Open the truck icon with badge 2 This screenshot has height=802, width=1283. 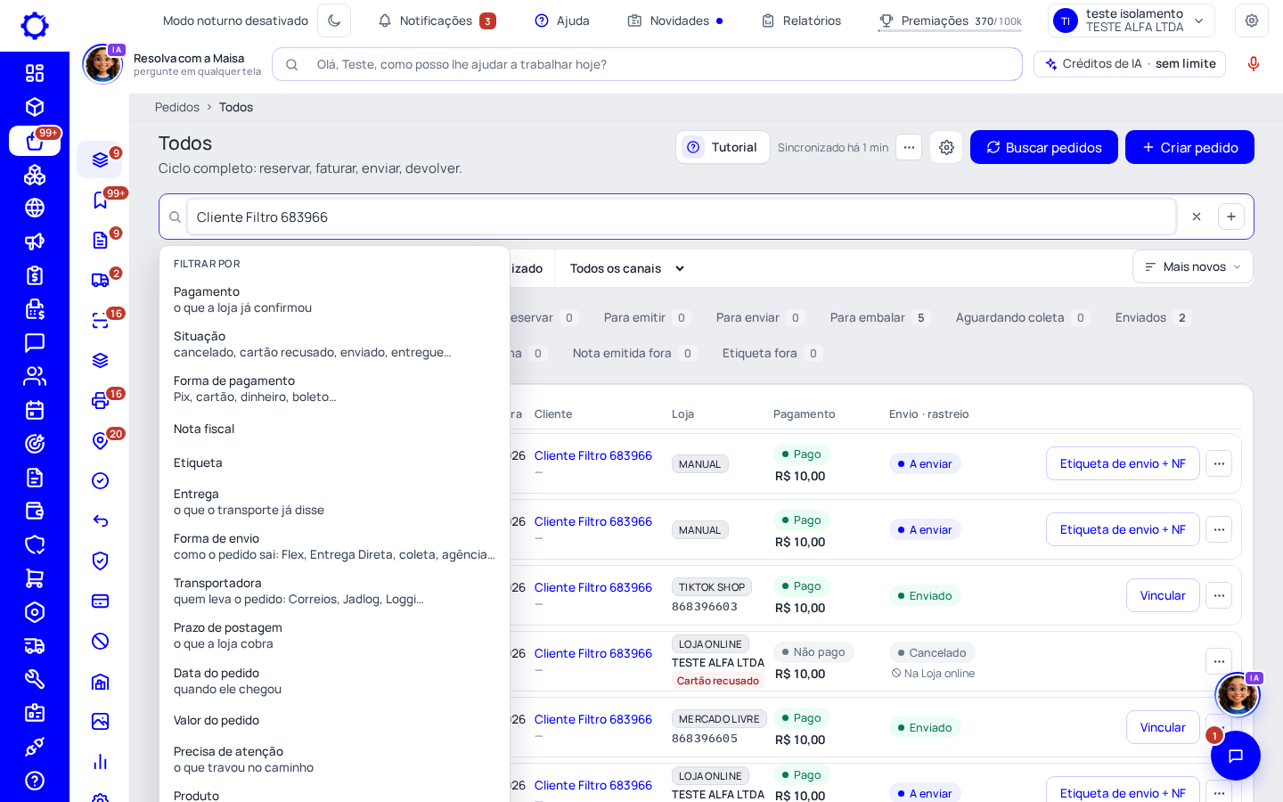click(101, 280)
